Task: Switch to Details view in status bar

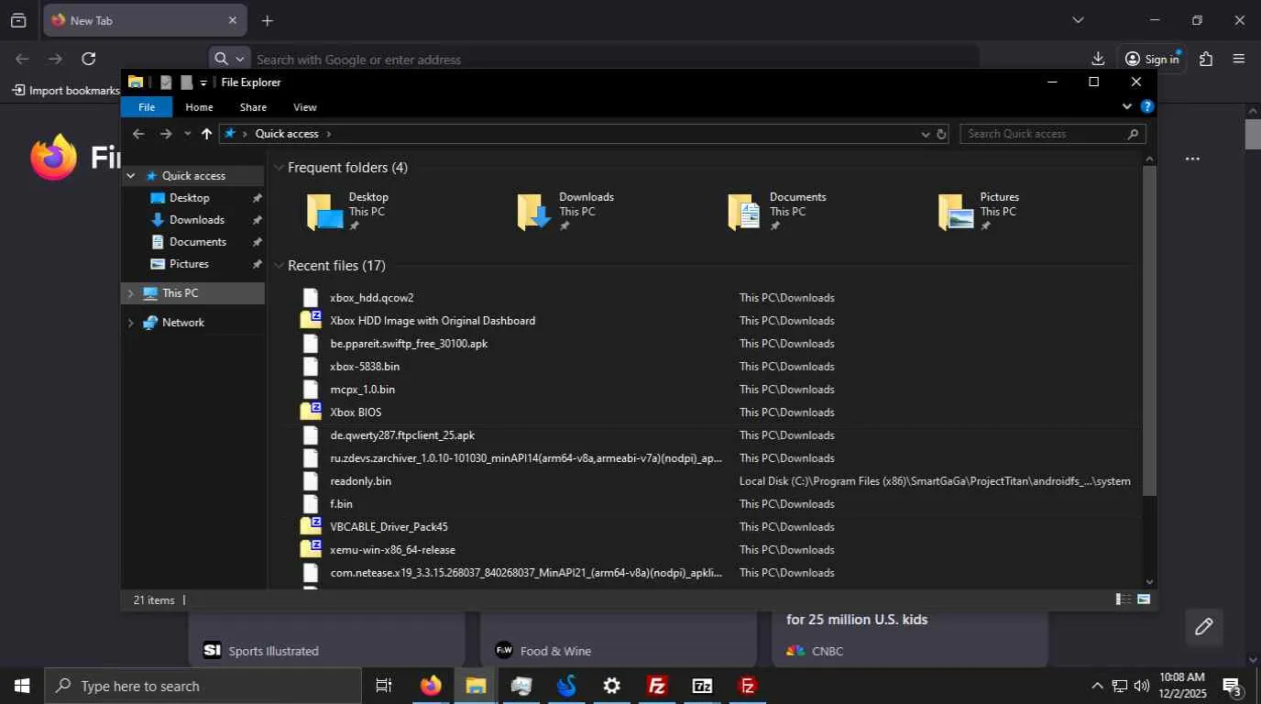Action: click(1123, 599)
